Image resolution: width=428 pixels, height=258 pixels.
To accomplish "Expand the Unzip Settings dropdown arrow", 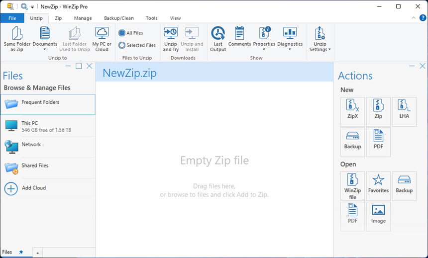I will pyautogui.click(x=329, y=50).
